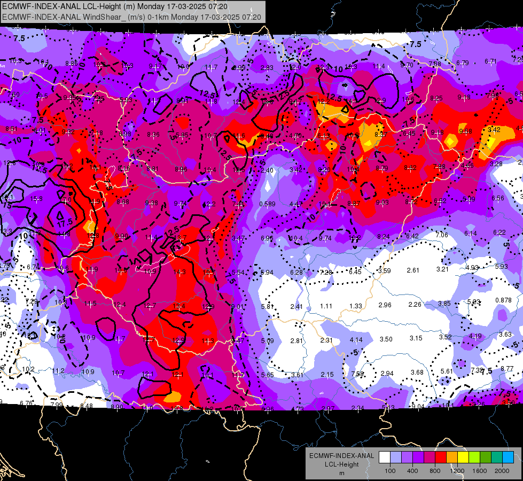Click the LCL-Height title line in header
Image resolution: width=523 pixels, height=481 pixels.
[x=115, y=6]
